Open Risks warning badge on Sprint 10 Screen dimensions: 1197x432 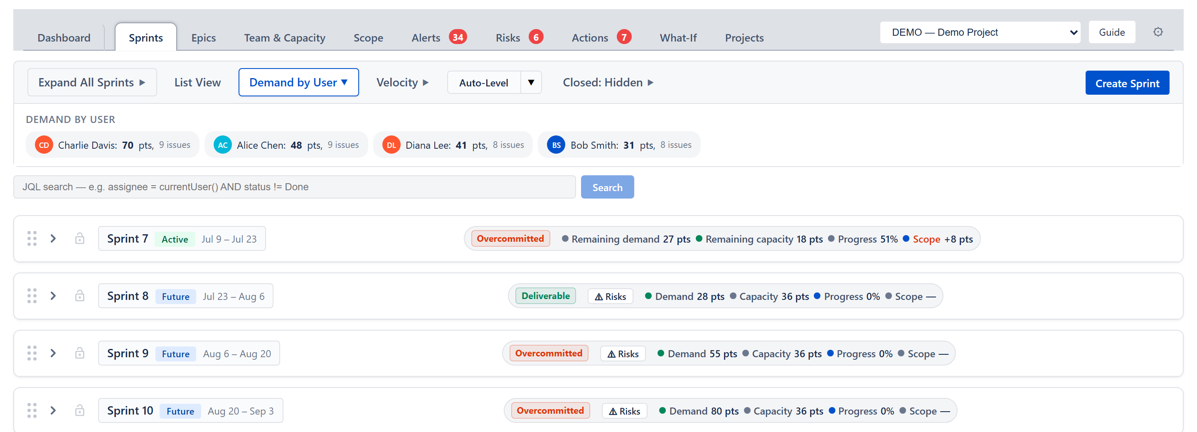[625, 411]
